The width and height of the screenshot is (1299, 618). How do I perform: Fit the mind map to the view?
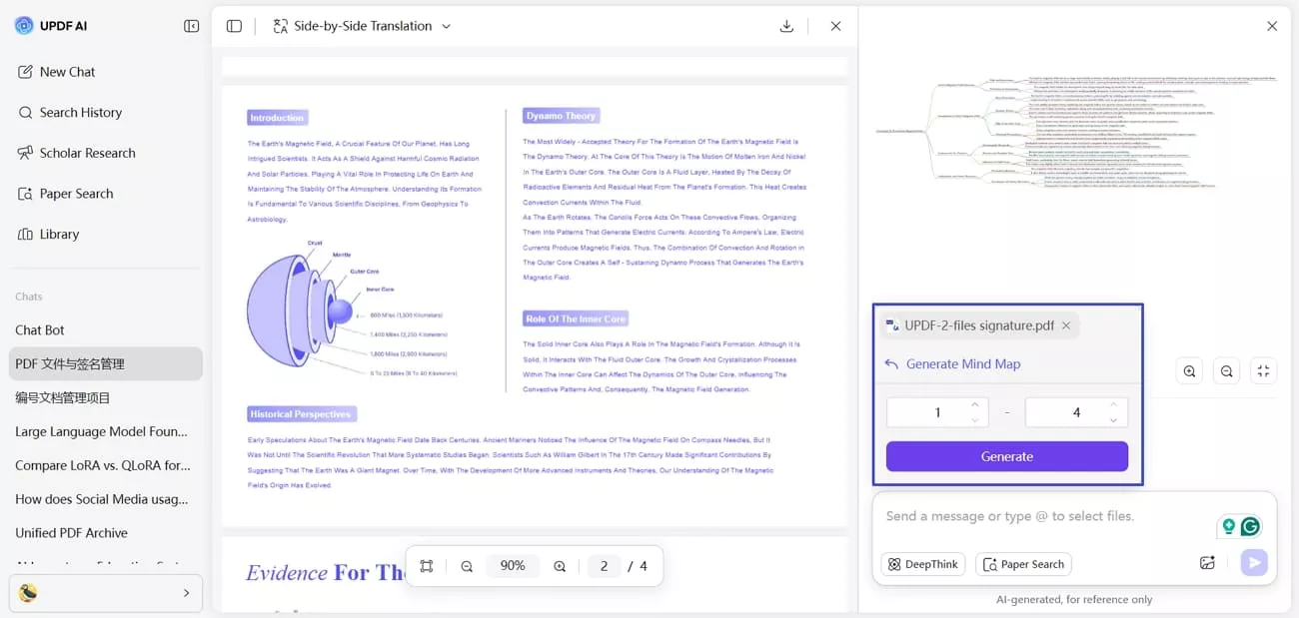tap(1263, 370)
